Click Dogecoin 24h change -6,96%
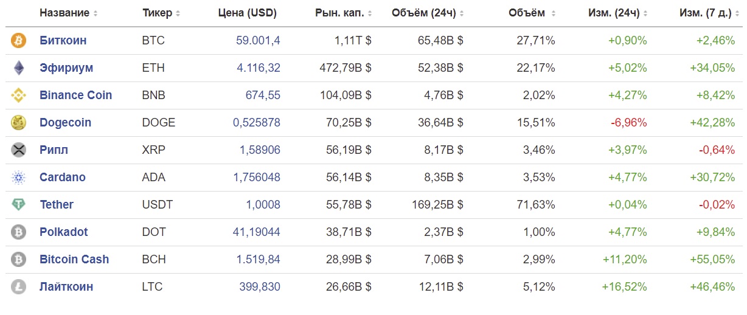 (629, 123)
